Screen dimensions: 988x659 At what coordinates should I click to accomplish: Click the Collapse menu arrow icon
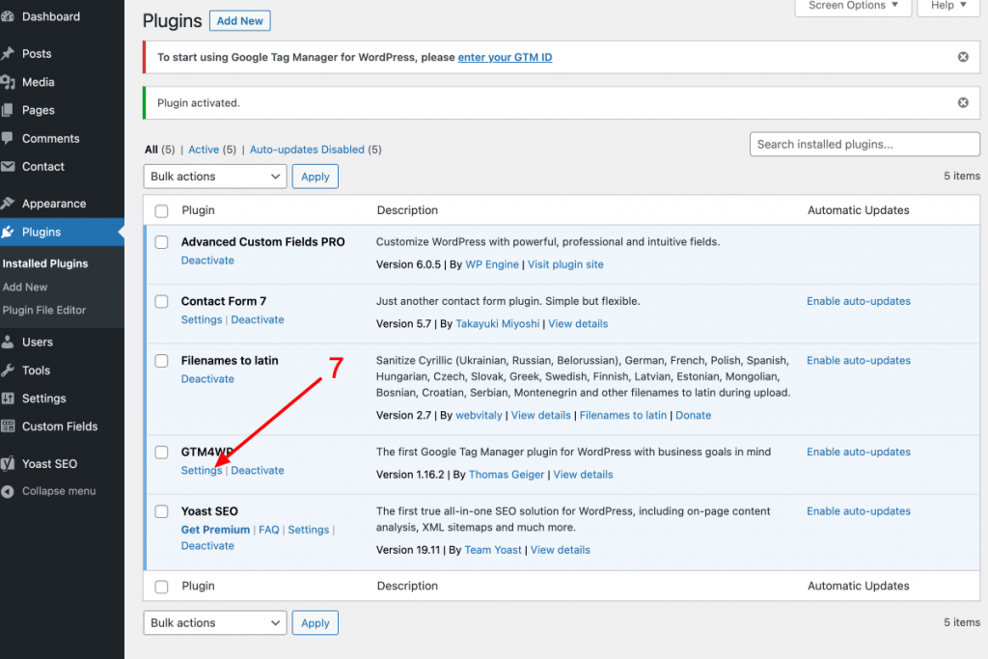[8, 491]
